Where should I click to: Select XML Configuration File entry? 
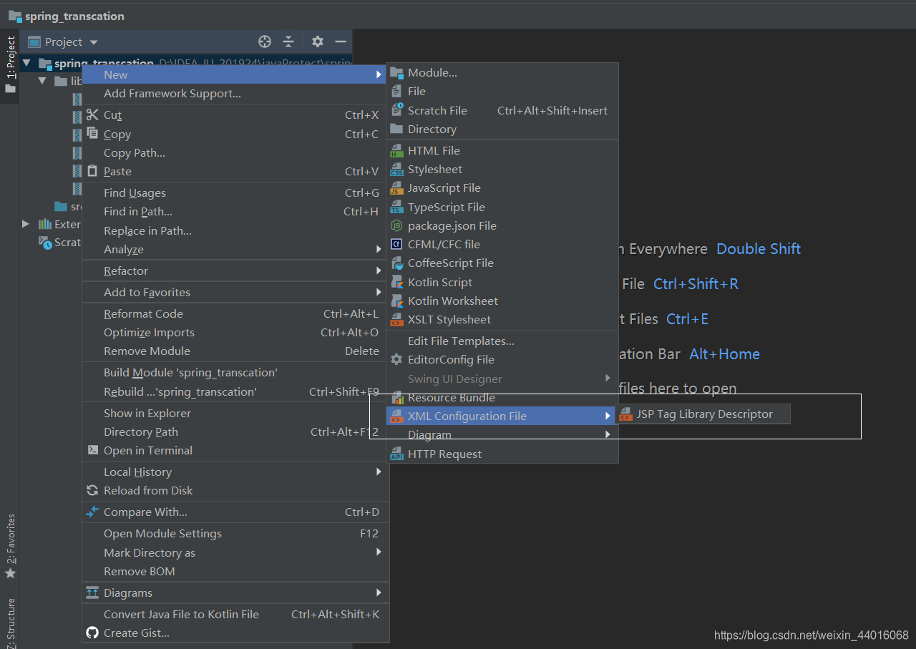pos(502,416)
